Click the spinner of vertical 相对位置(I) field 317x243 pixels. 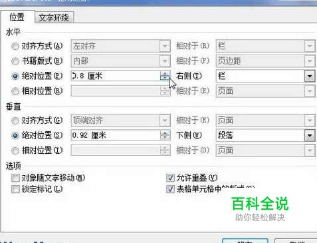tap(165, 150)
